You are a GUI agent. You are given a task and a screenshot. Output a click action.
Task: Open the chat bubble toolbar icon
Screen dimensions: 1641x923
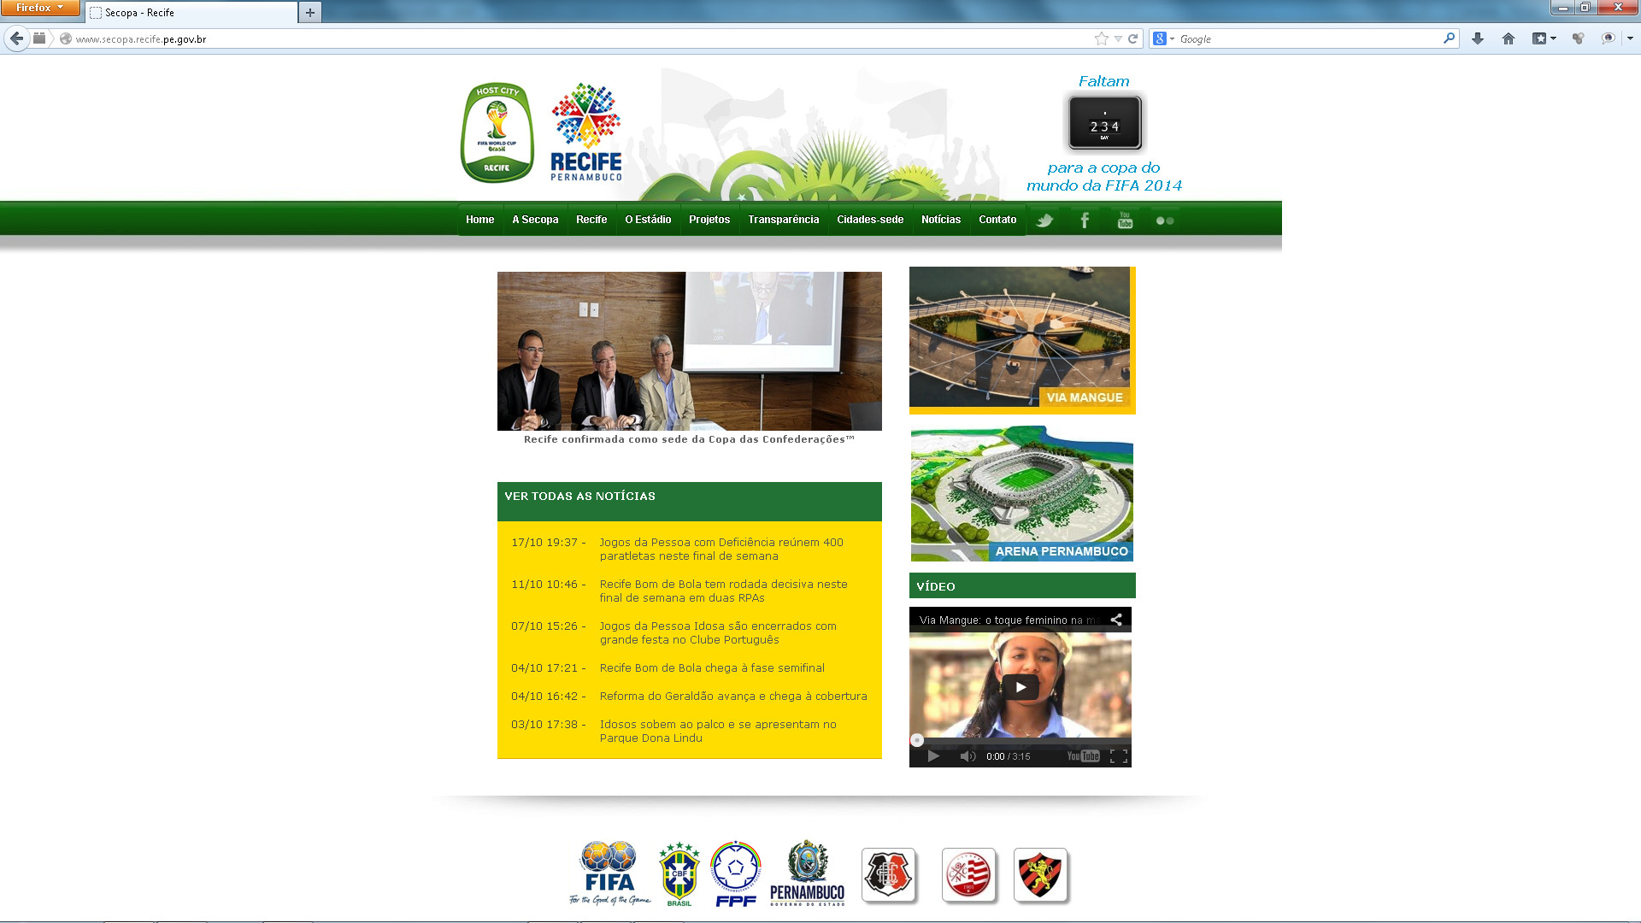[x=1609, y=38]
